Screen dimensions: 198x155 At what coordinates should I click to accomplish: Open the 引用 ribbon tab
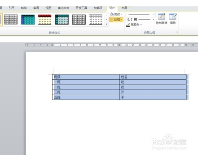point(11,8)
